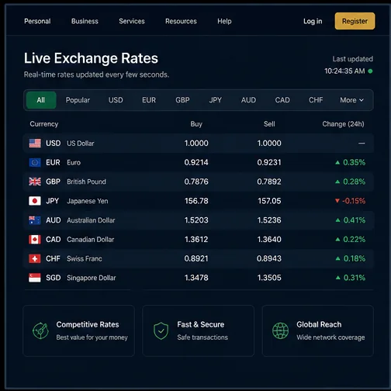Click the Fast & Secure shield icon
Screen dimensions: 391x391
pos(161,330)
